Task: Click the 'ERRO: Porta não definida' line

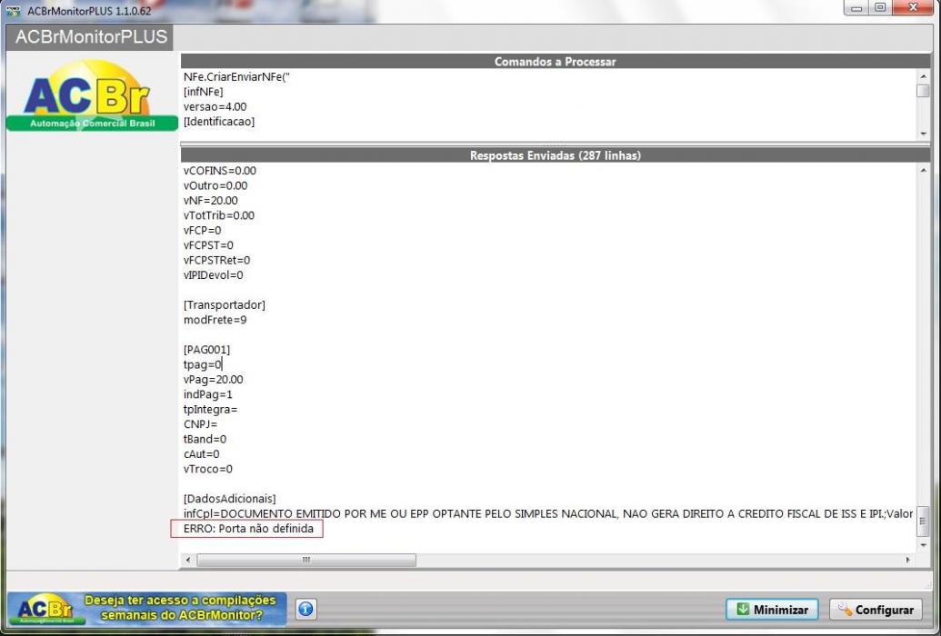Action: [248, 529]
